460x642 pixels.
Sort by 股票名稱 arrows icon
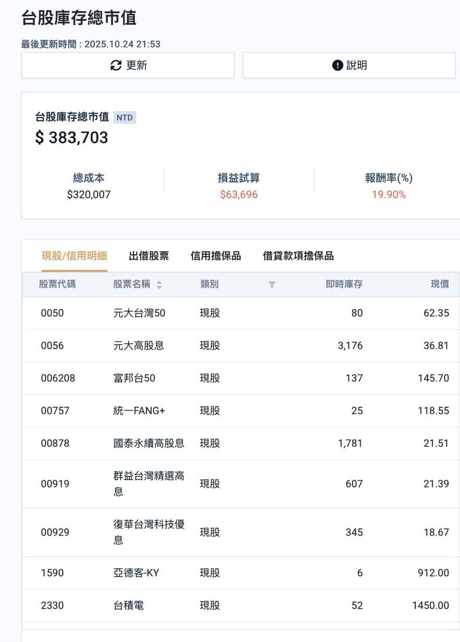[159, 285]
